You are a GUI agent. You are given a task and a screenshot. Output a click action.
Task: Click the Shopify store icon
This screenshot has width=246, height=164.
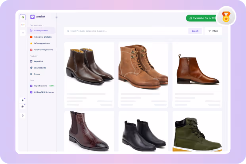23,17
